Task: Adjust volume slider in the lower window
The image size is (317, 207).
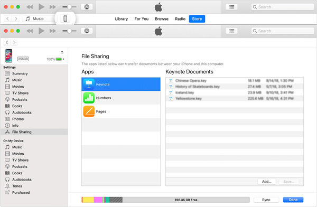Action: 69,31
